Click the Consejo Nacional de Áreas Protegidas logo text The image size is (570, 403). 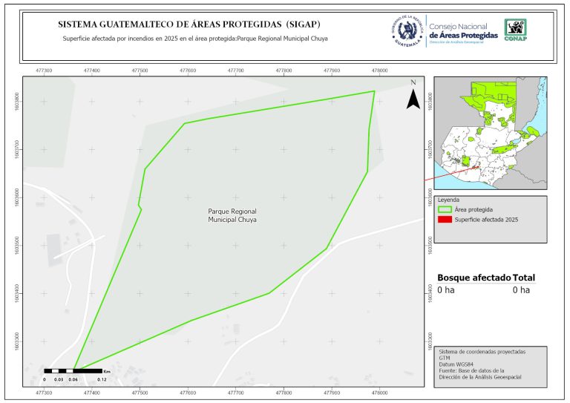[464, 30]
